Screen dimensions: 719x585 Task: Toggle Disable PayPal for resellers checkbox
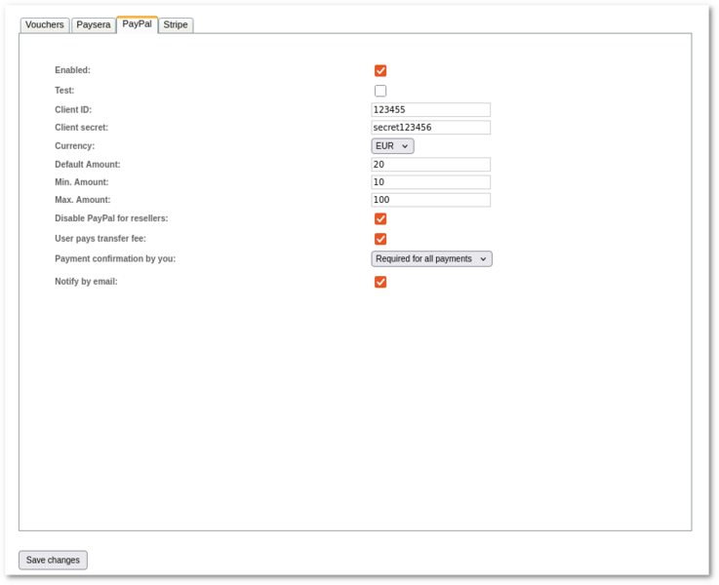coord(380,219)
